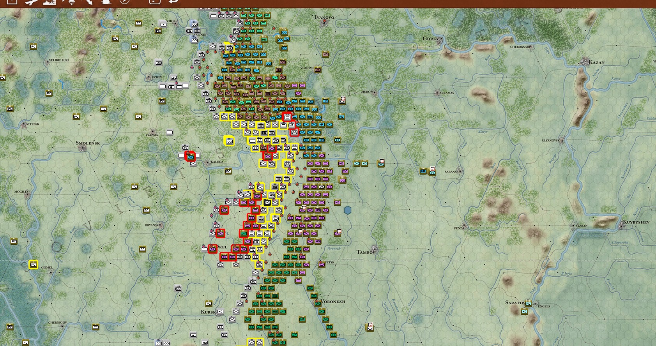Click the Voronezh city label
Screen dimensions: 656x346
pyautogui.click(x=333, y=302)
